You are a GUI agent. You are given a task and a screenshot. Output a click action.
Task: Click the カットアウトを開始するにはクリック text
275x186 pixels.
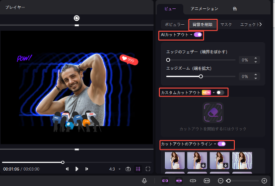(x=213, y=129)
